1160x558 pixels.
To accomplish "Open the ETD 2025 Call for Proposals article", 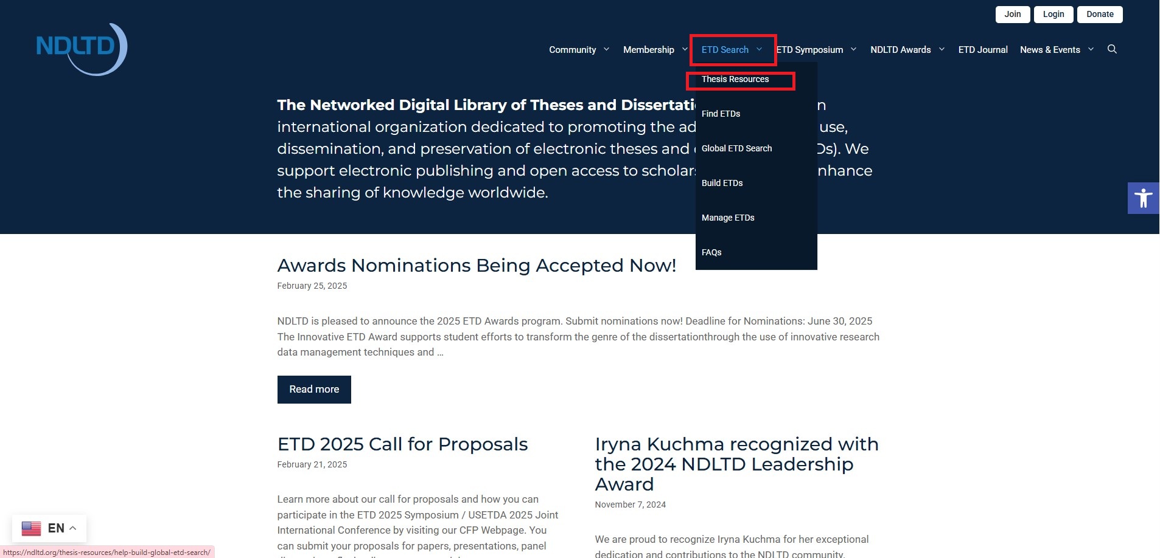I will click(x=402, y=444).
